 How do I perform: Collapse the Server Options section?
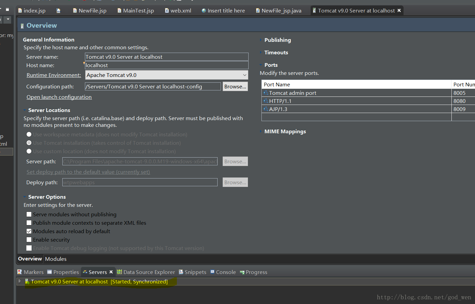(25, 197)
